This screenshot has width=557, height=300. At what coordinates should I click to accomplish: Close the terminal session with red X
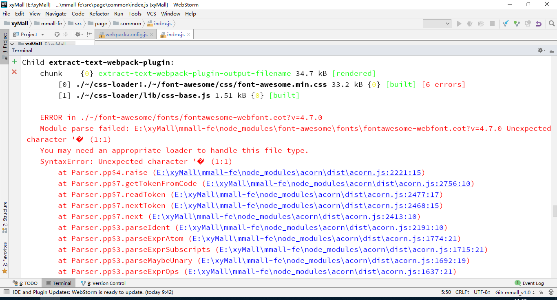tap(14, 72)
